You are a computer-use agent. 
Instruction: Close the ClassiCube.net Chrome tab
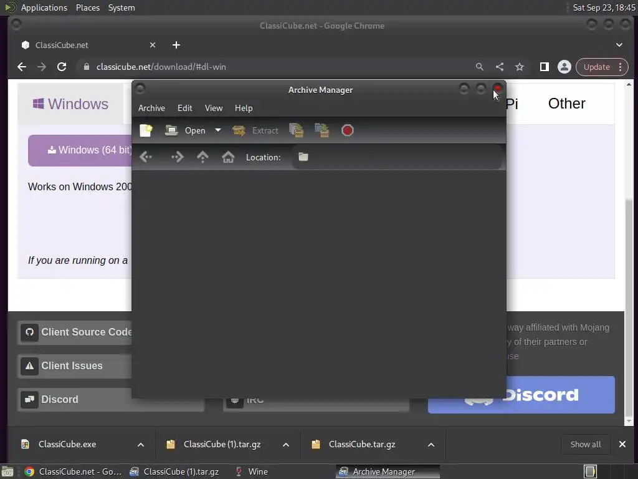[x=153, y=45]
